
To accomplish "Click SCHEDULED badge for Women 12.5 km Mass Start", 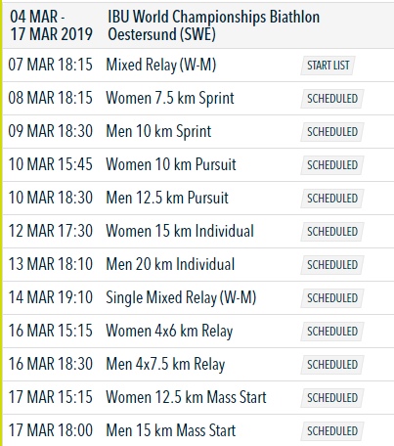I will coord(332,398).
